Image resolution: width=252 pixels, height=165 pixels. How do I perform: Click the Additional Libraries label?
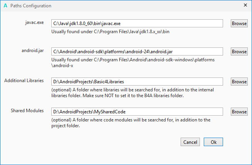pos(24,81)
